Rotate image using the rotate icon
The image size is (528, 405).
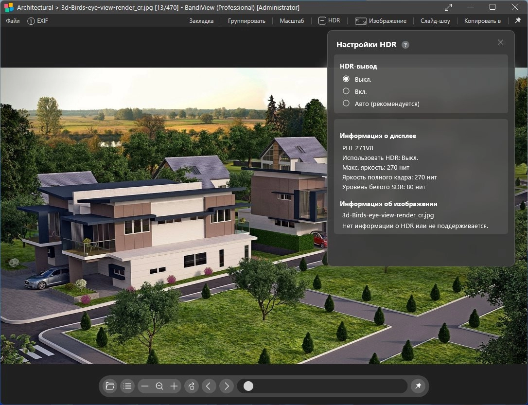click(191, 386)
